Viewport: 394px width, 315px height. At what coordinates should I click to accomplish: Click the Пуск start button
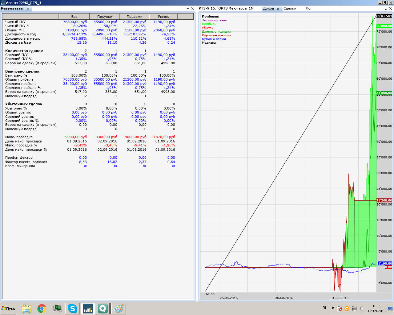coord(8,309)
